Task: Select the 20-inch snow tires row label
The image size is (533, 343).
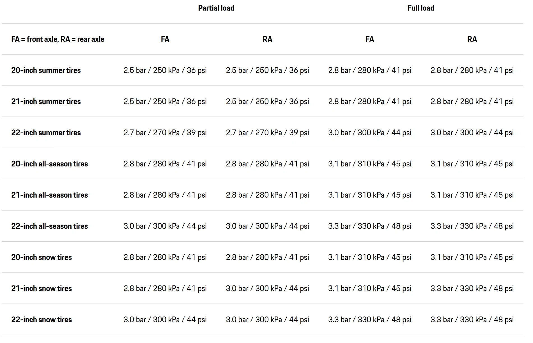Action: pos(42,257)
